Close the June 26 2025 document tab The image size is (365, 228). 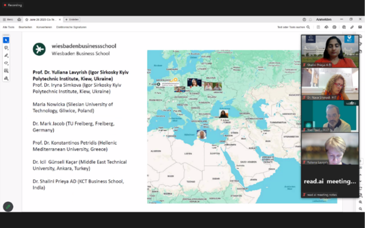(60, 20)
